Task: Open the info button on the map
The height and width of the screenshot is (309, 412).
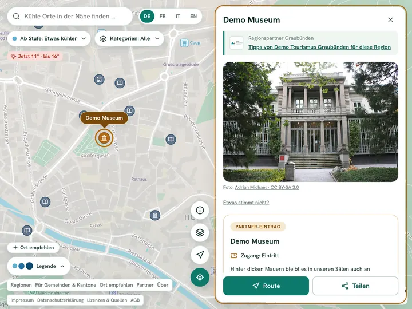Action: [x=200, y=210]
